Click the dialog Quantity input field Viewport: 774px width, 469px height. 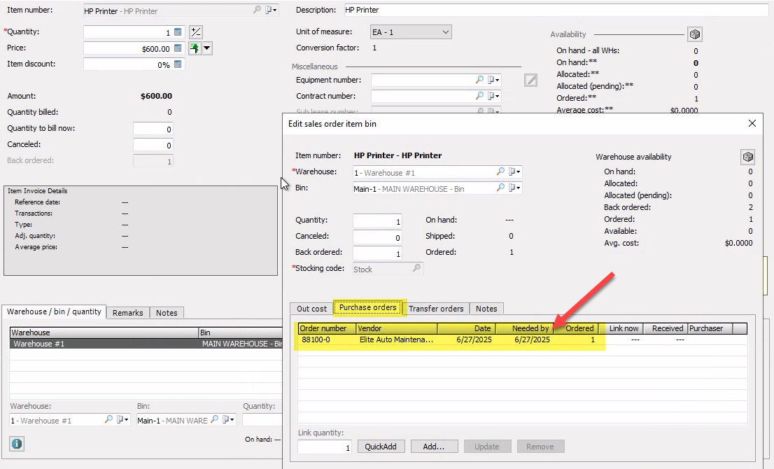click(377, 221)
